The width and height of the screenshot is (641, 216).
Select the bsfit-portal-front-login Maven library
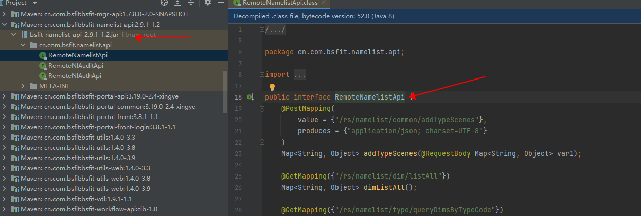pos(98,127)
